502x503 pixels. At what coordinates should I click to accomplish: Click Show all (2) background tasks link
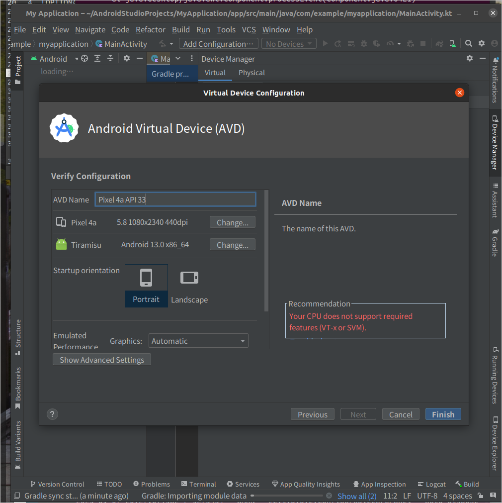[x=357, y=496]
